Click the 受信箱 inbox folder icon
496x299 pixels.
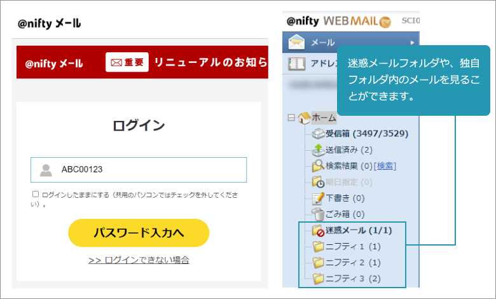pos(318,134)
